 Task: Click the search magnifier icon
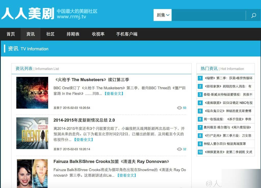click(x=254, y=15)
